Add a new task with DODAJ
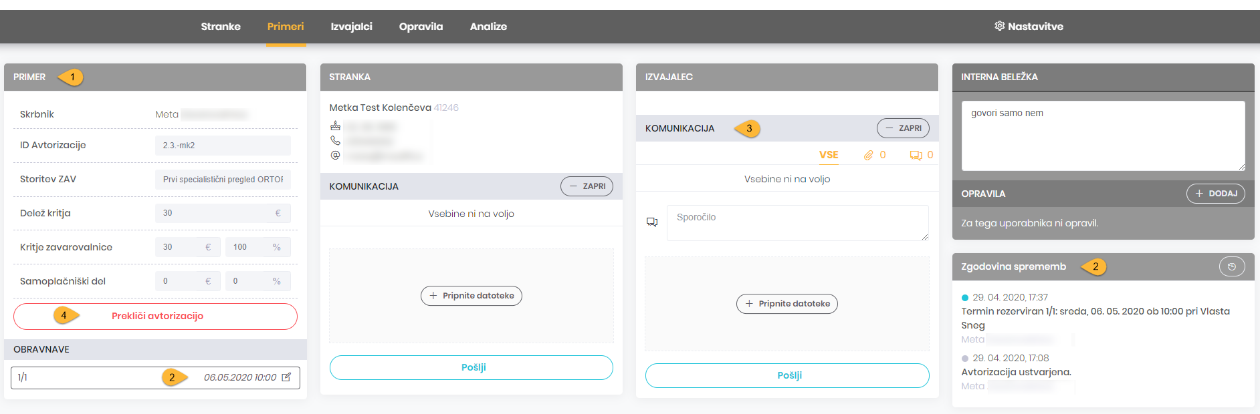This screenshot has height=414, width=1260. pyautogui.click(x=1215, y=194)
